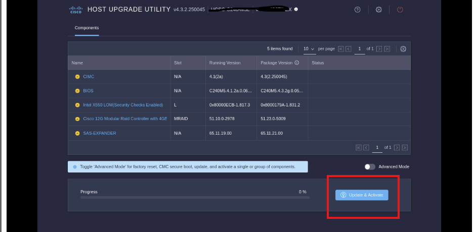Go to previous page in top pagination
This screenshot has height=232, width=473.
[349, 49]
